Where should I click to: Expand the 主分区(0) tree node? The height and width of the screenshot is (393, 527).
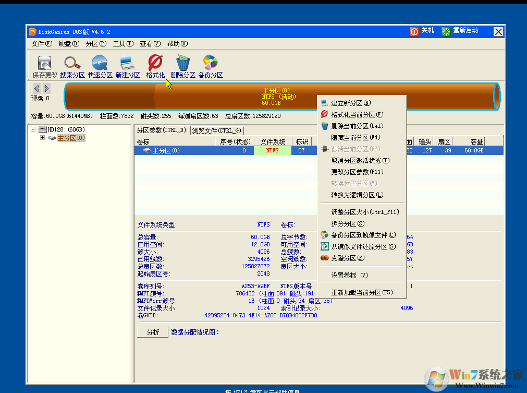point(43,138)
